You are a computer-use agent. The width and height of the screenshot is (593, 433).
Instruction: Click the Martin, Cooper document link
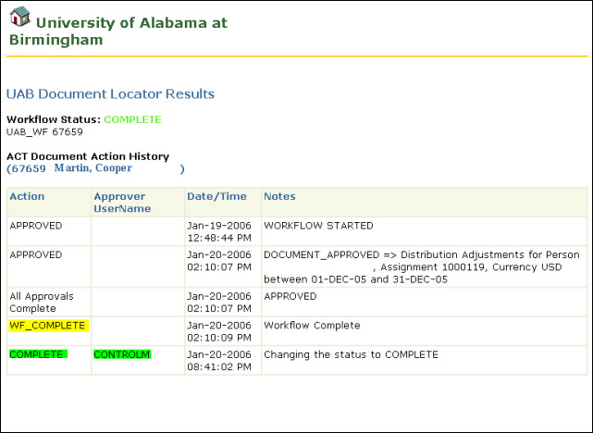(93, 167)
